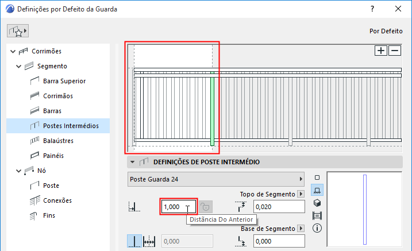
Task: Select Poste under Nó
Action: pyautogui.click(x=51, y=186)
